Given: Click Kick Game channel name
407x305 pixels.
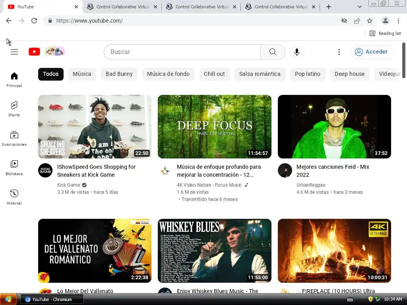Looking at the screenshot, I should 68,185.
